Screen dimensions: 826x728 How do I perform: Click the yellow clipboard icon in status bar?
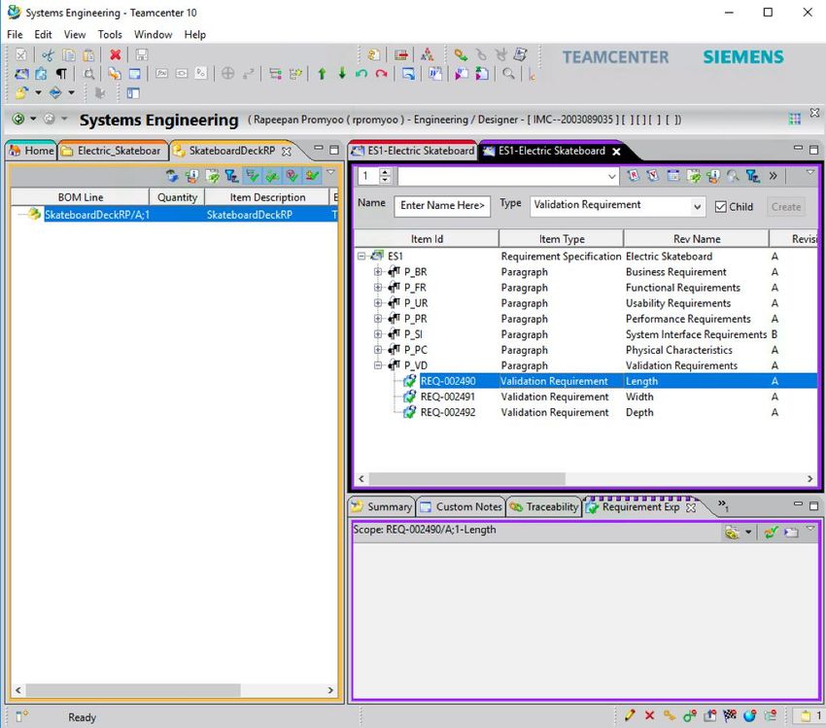[806, 715]
